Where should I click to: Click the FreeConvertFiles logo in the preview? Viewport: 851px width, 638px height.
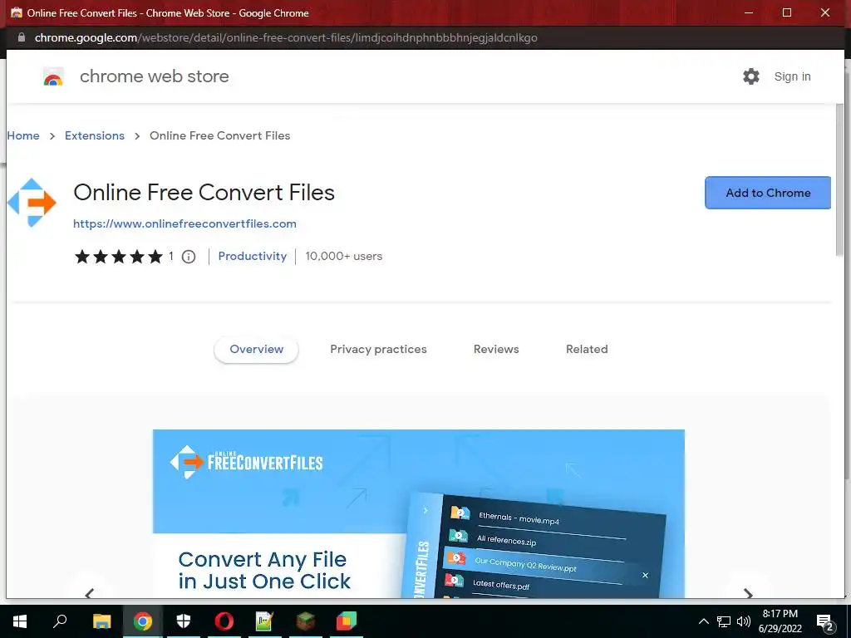pyautogui.click(x=246, y=462)
